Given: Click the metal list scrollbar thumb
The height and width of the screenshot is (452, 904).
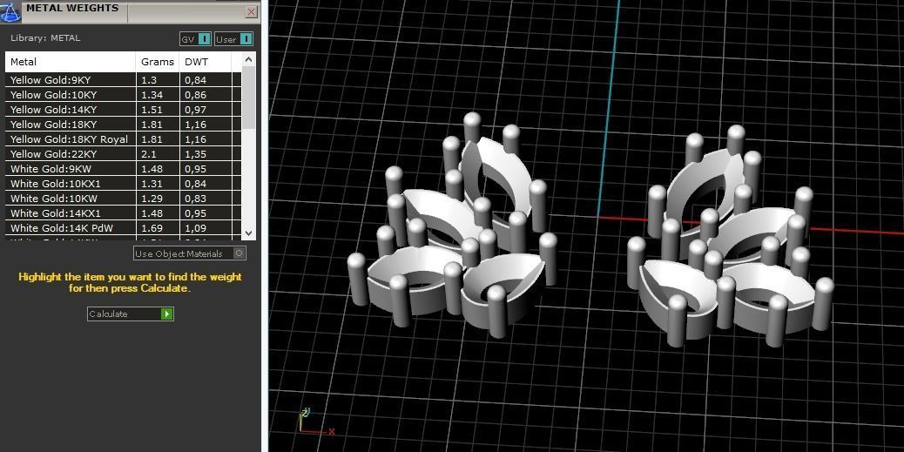Looking at the screenshot, I should [x=248, y=97].
